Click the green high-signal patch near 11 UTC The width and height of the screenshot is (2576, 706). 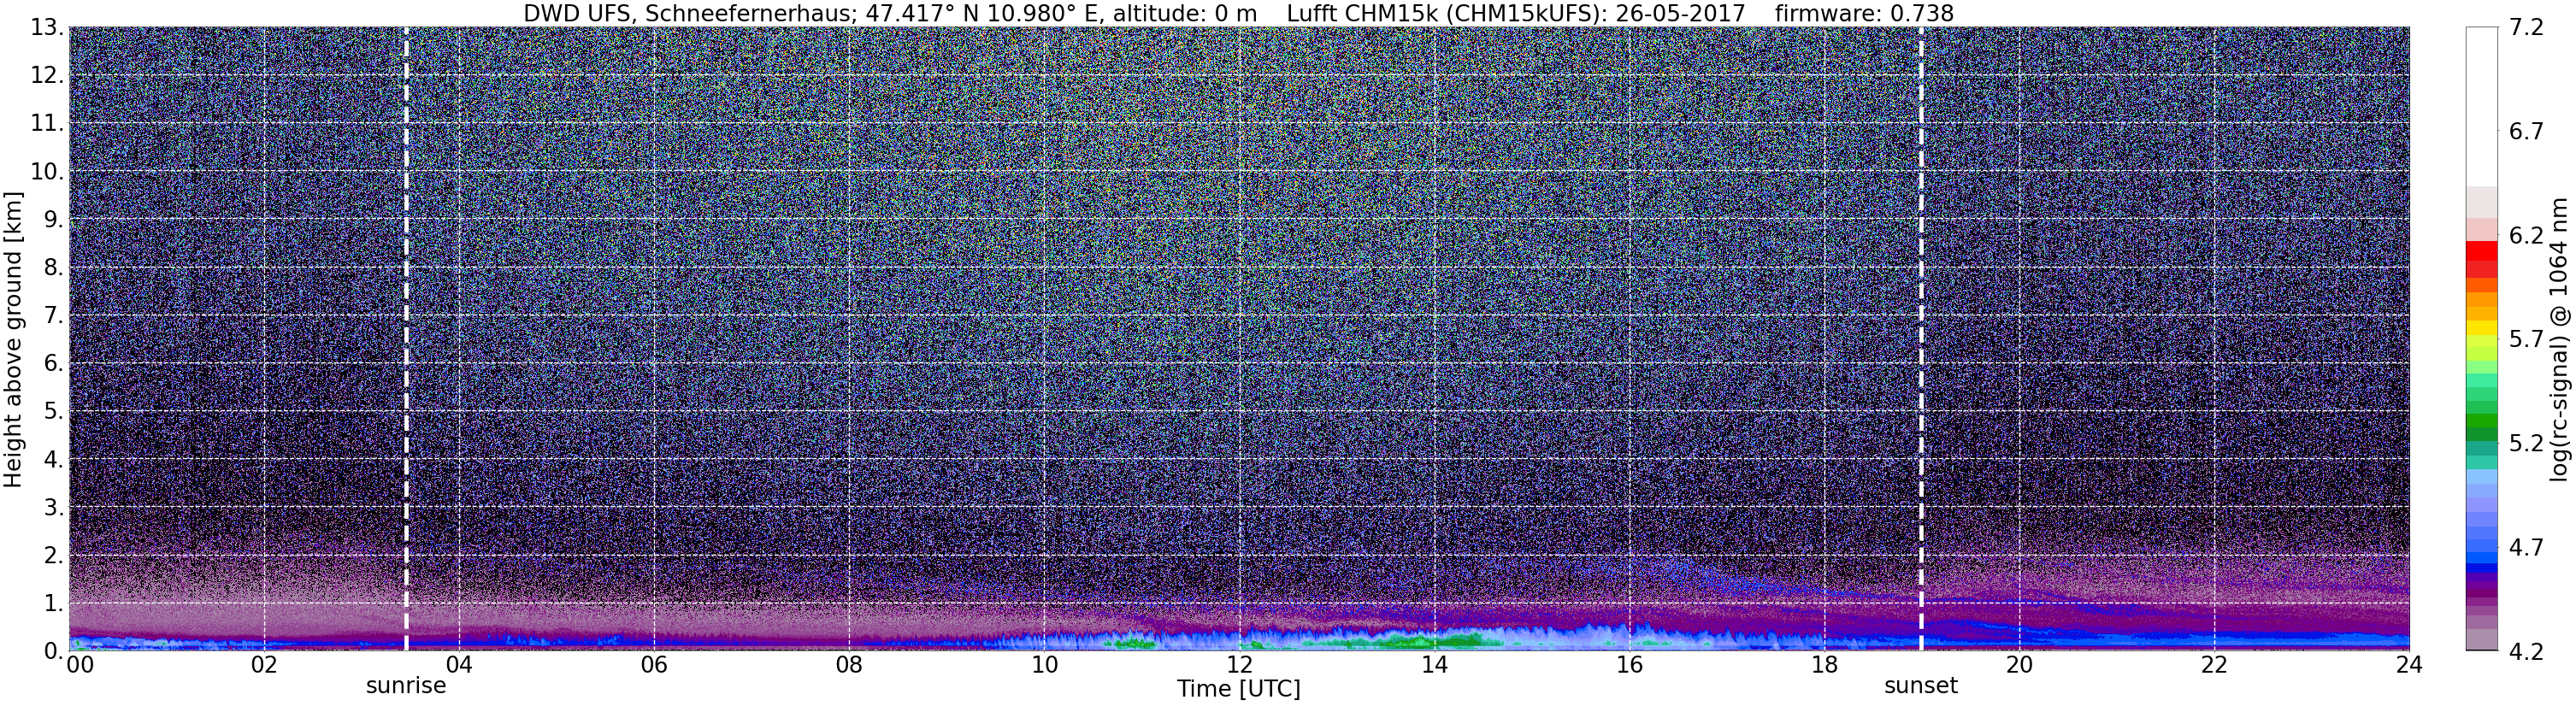click(x=1135, y=644)
